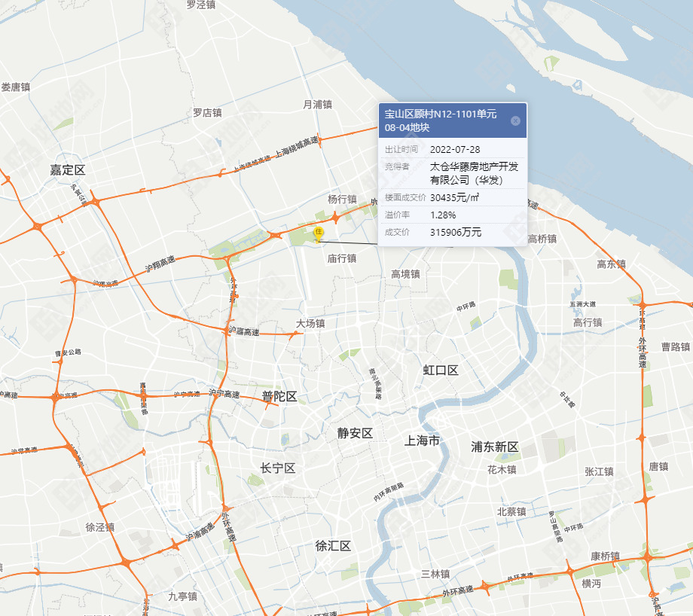Screen dimensions: 693x616
Task: Click the 嘉定区 district label
Action: (67, 169)
